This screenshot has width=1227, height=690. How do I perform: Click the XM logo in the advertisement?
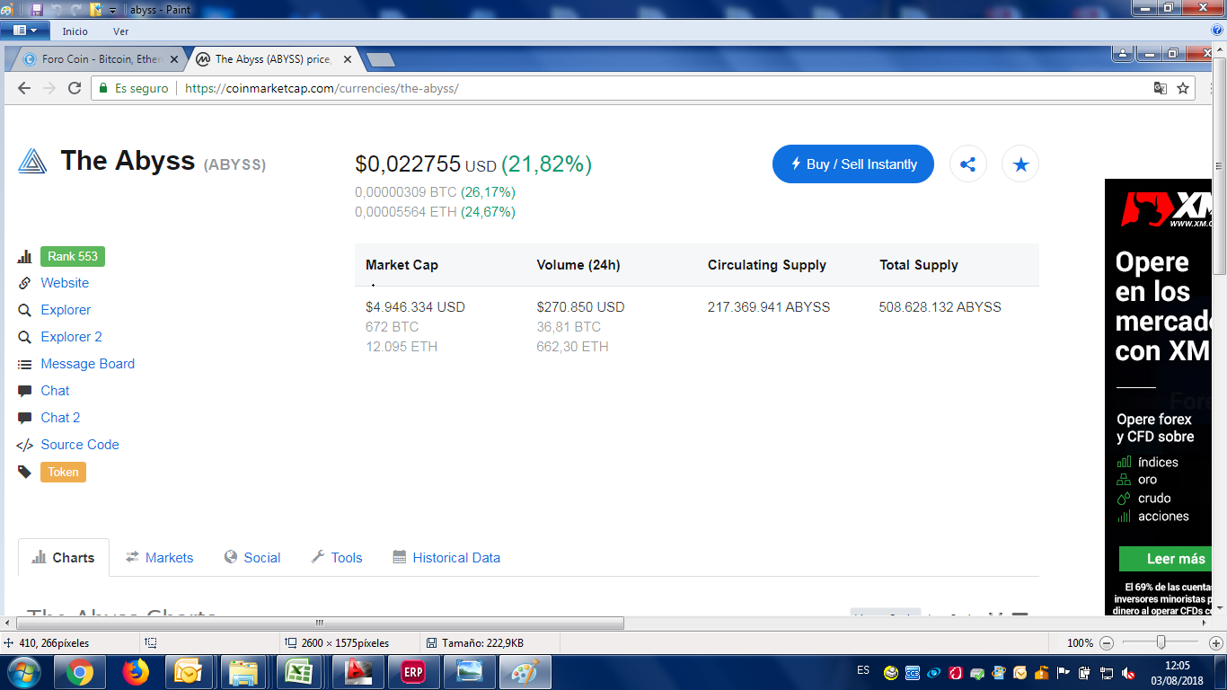(x=1168, y=209)
